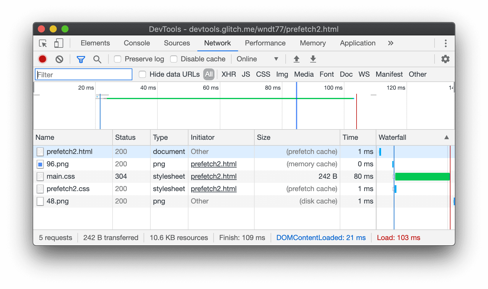This screenshot has height=289, width=488.
Task: Open network settings gear
Action: (445, 59)
